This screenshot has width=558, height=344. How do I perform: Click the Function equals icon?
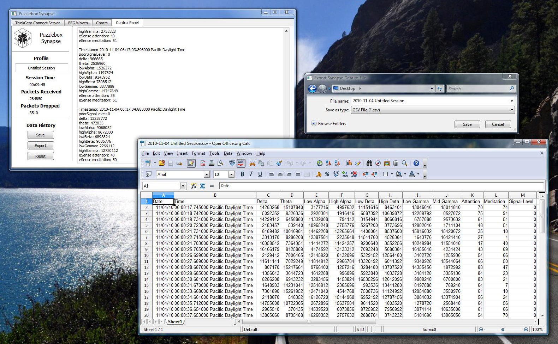(x=212, y=186)
